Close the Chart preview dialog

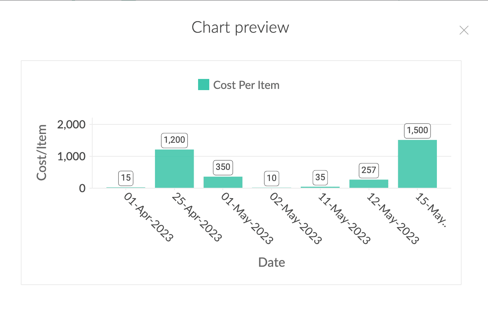[464, 30]
